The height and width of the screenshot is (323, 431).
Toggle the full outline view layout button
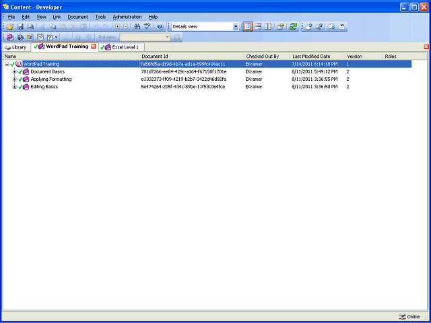coord(248,27)
